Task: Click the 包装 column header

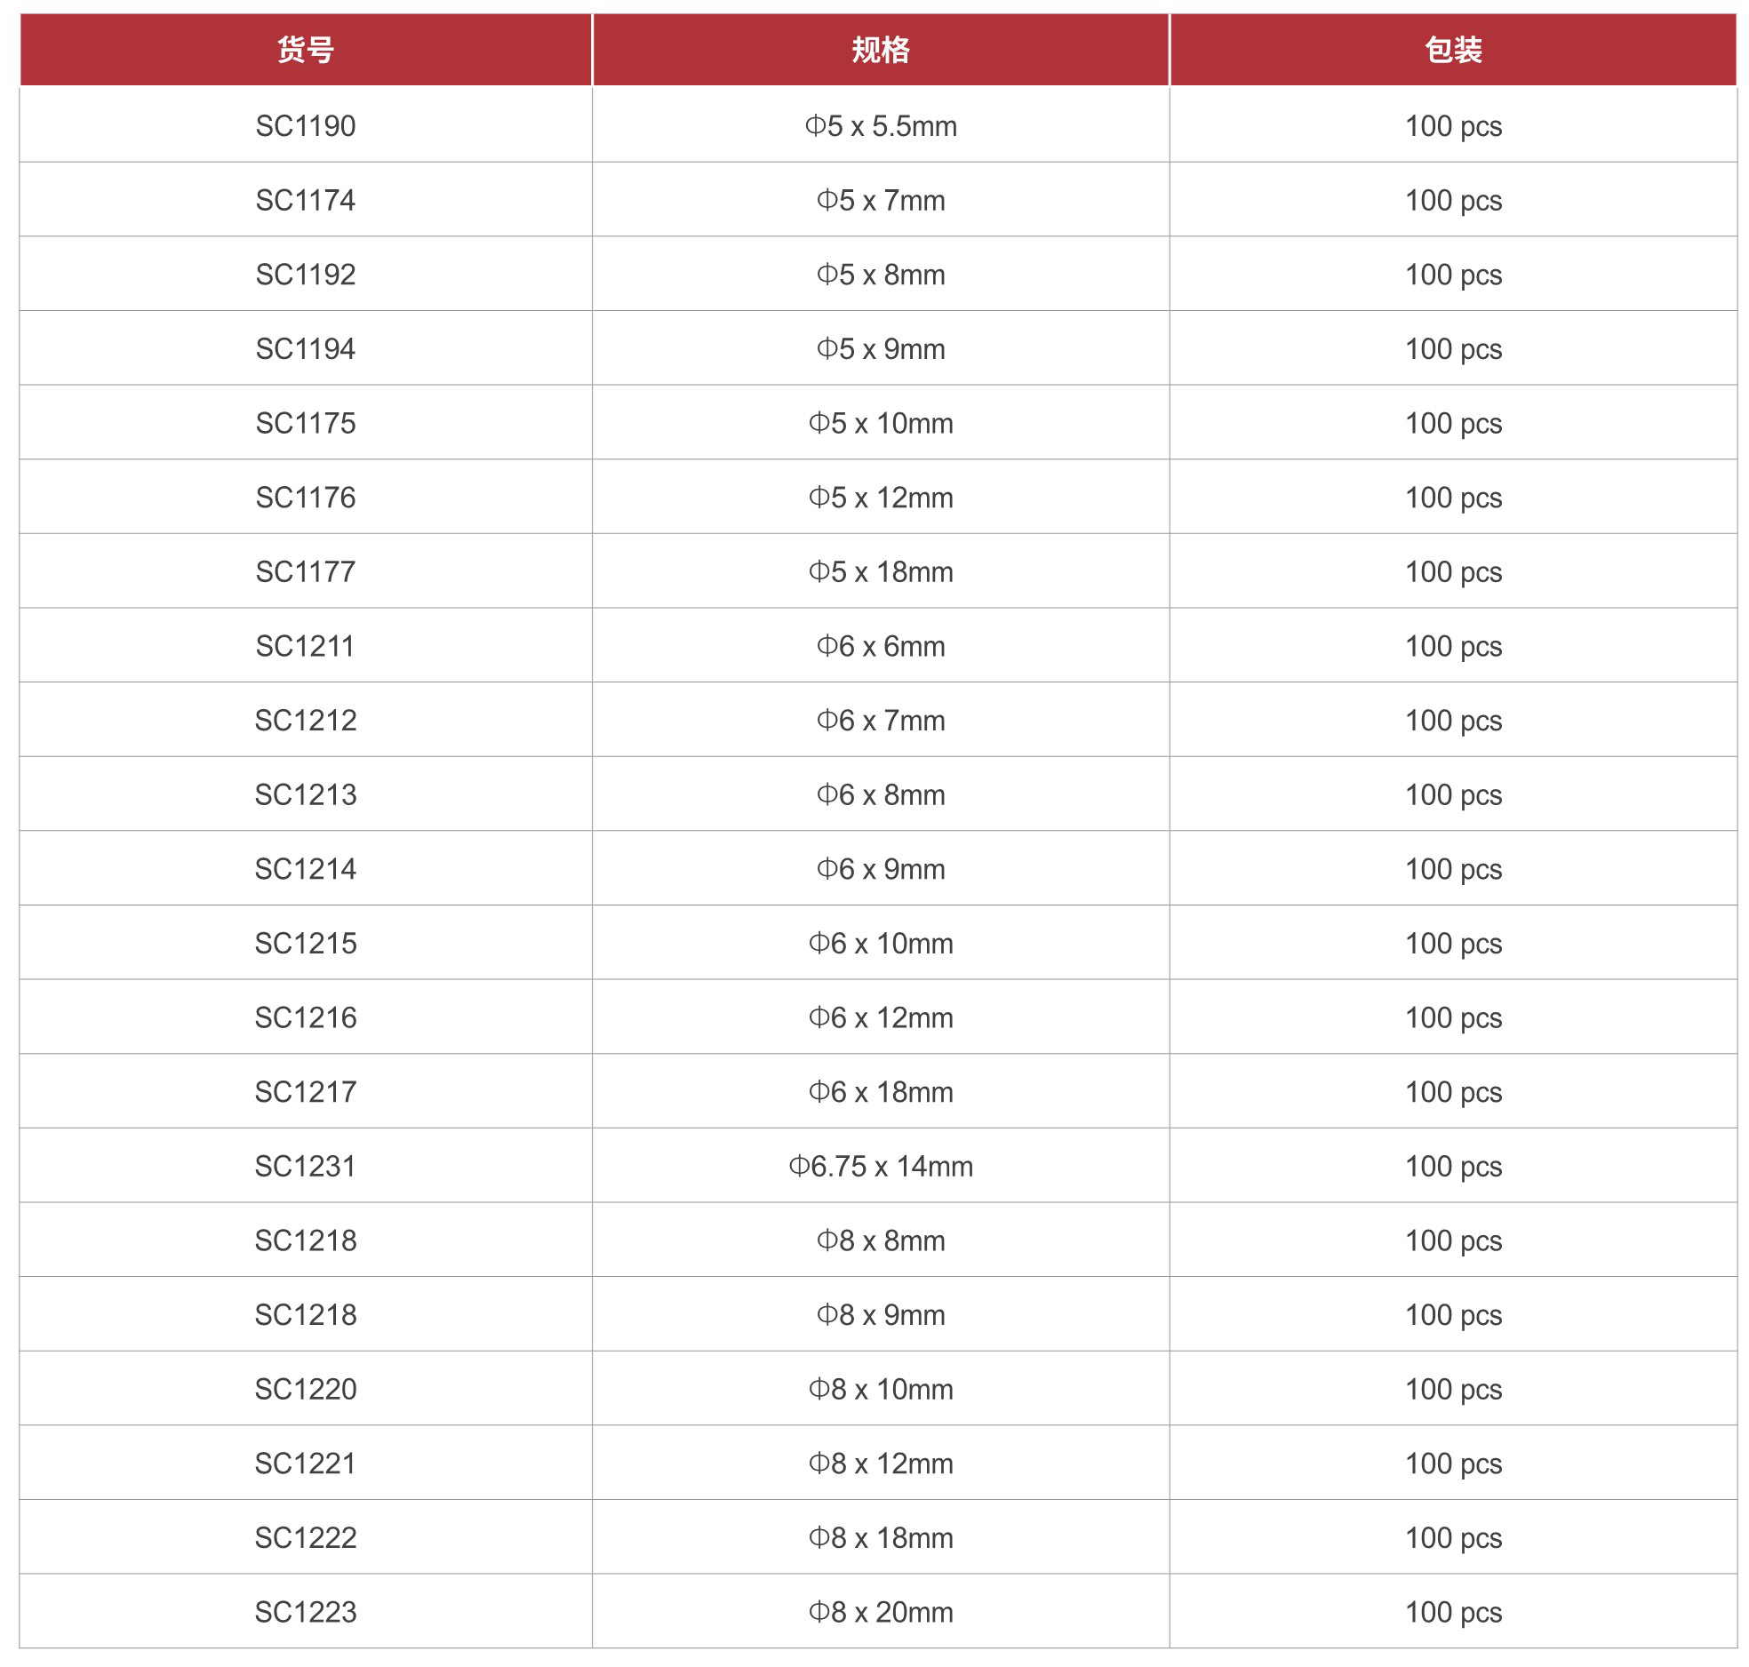Action: coord(1453,50)
